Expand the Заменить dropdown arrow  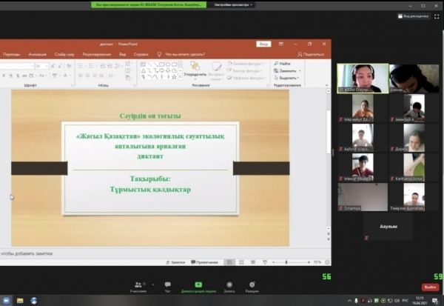tap(299, 70)
